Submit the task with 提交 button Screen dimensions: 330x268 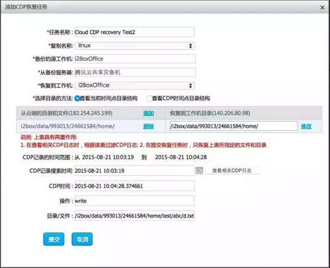54,239
